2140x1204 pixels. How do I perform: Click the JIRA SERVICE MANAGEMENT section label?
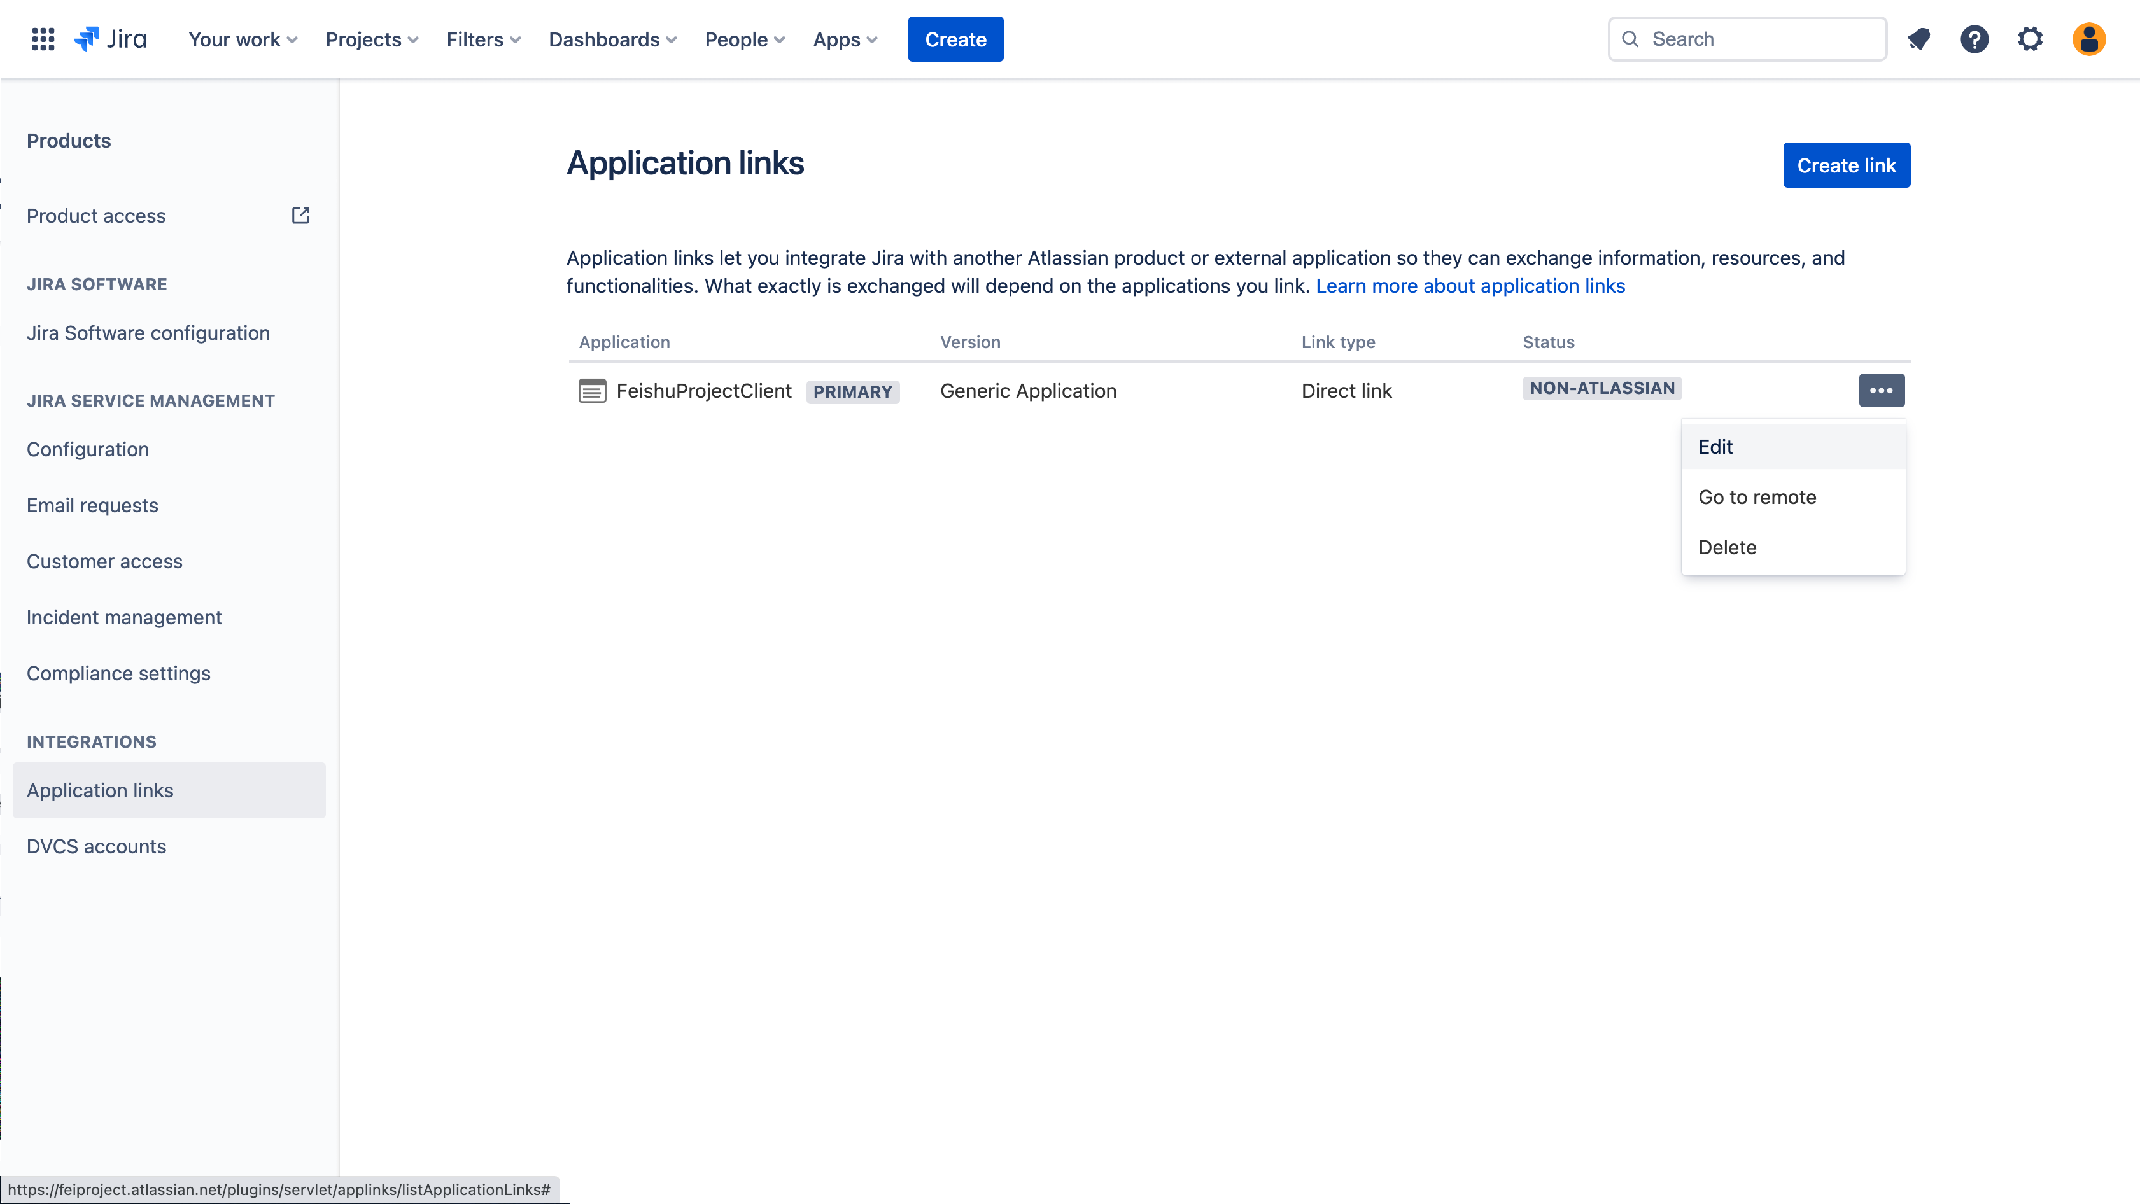click(x=150, y=401)
